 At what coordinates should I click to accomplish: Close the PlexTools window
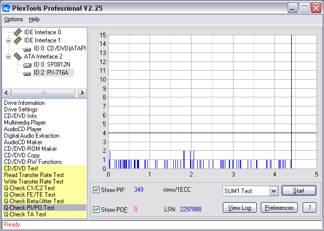coord(316,8)
